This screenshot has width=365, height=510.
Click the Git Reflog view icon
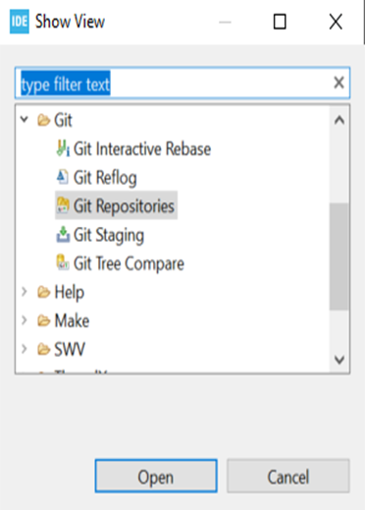(63, 177)
